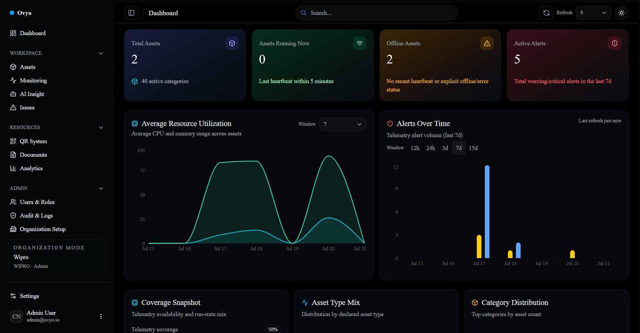This screenshot has height=333, width=640.
Task: Open the Issues page
Action: 56,107
